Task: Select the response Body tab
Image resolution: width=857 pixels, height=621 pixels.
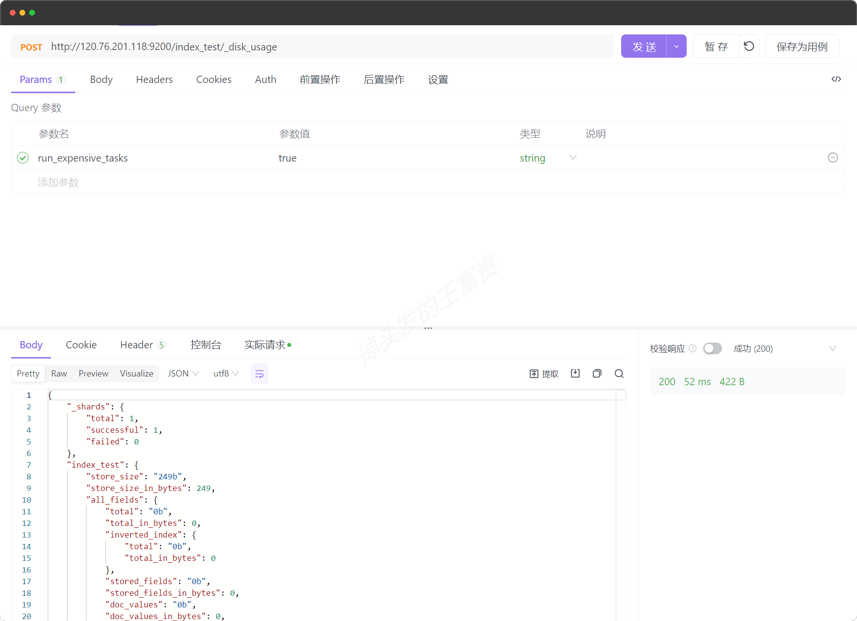Action: point(31,345)
